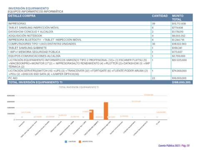Click the $15.712.938 amount cell
This screenshot has width=200, height=150.
pyautogui.click(x=179, y=23)
